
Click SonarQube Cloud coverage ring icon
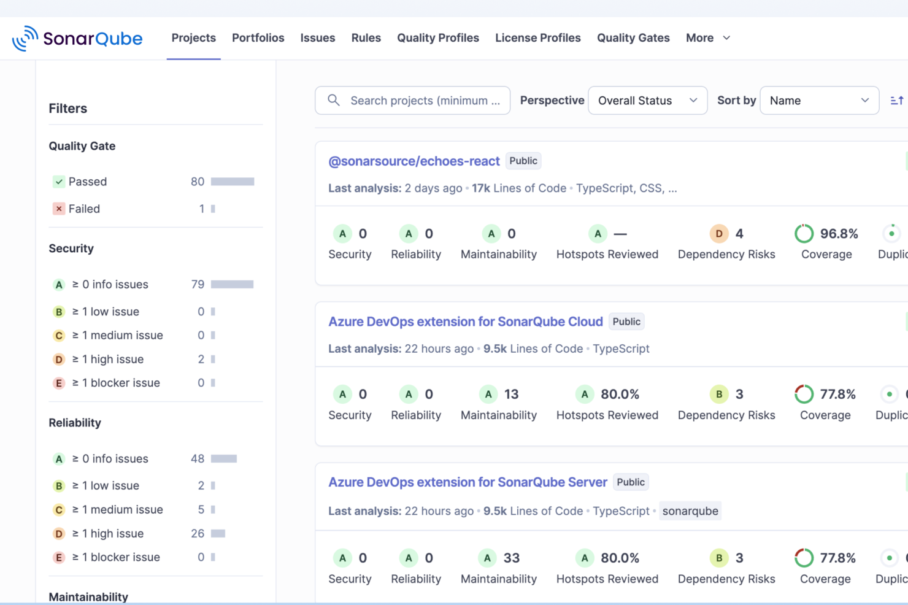804,394
